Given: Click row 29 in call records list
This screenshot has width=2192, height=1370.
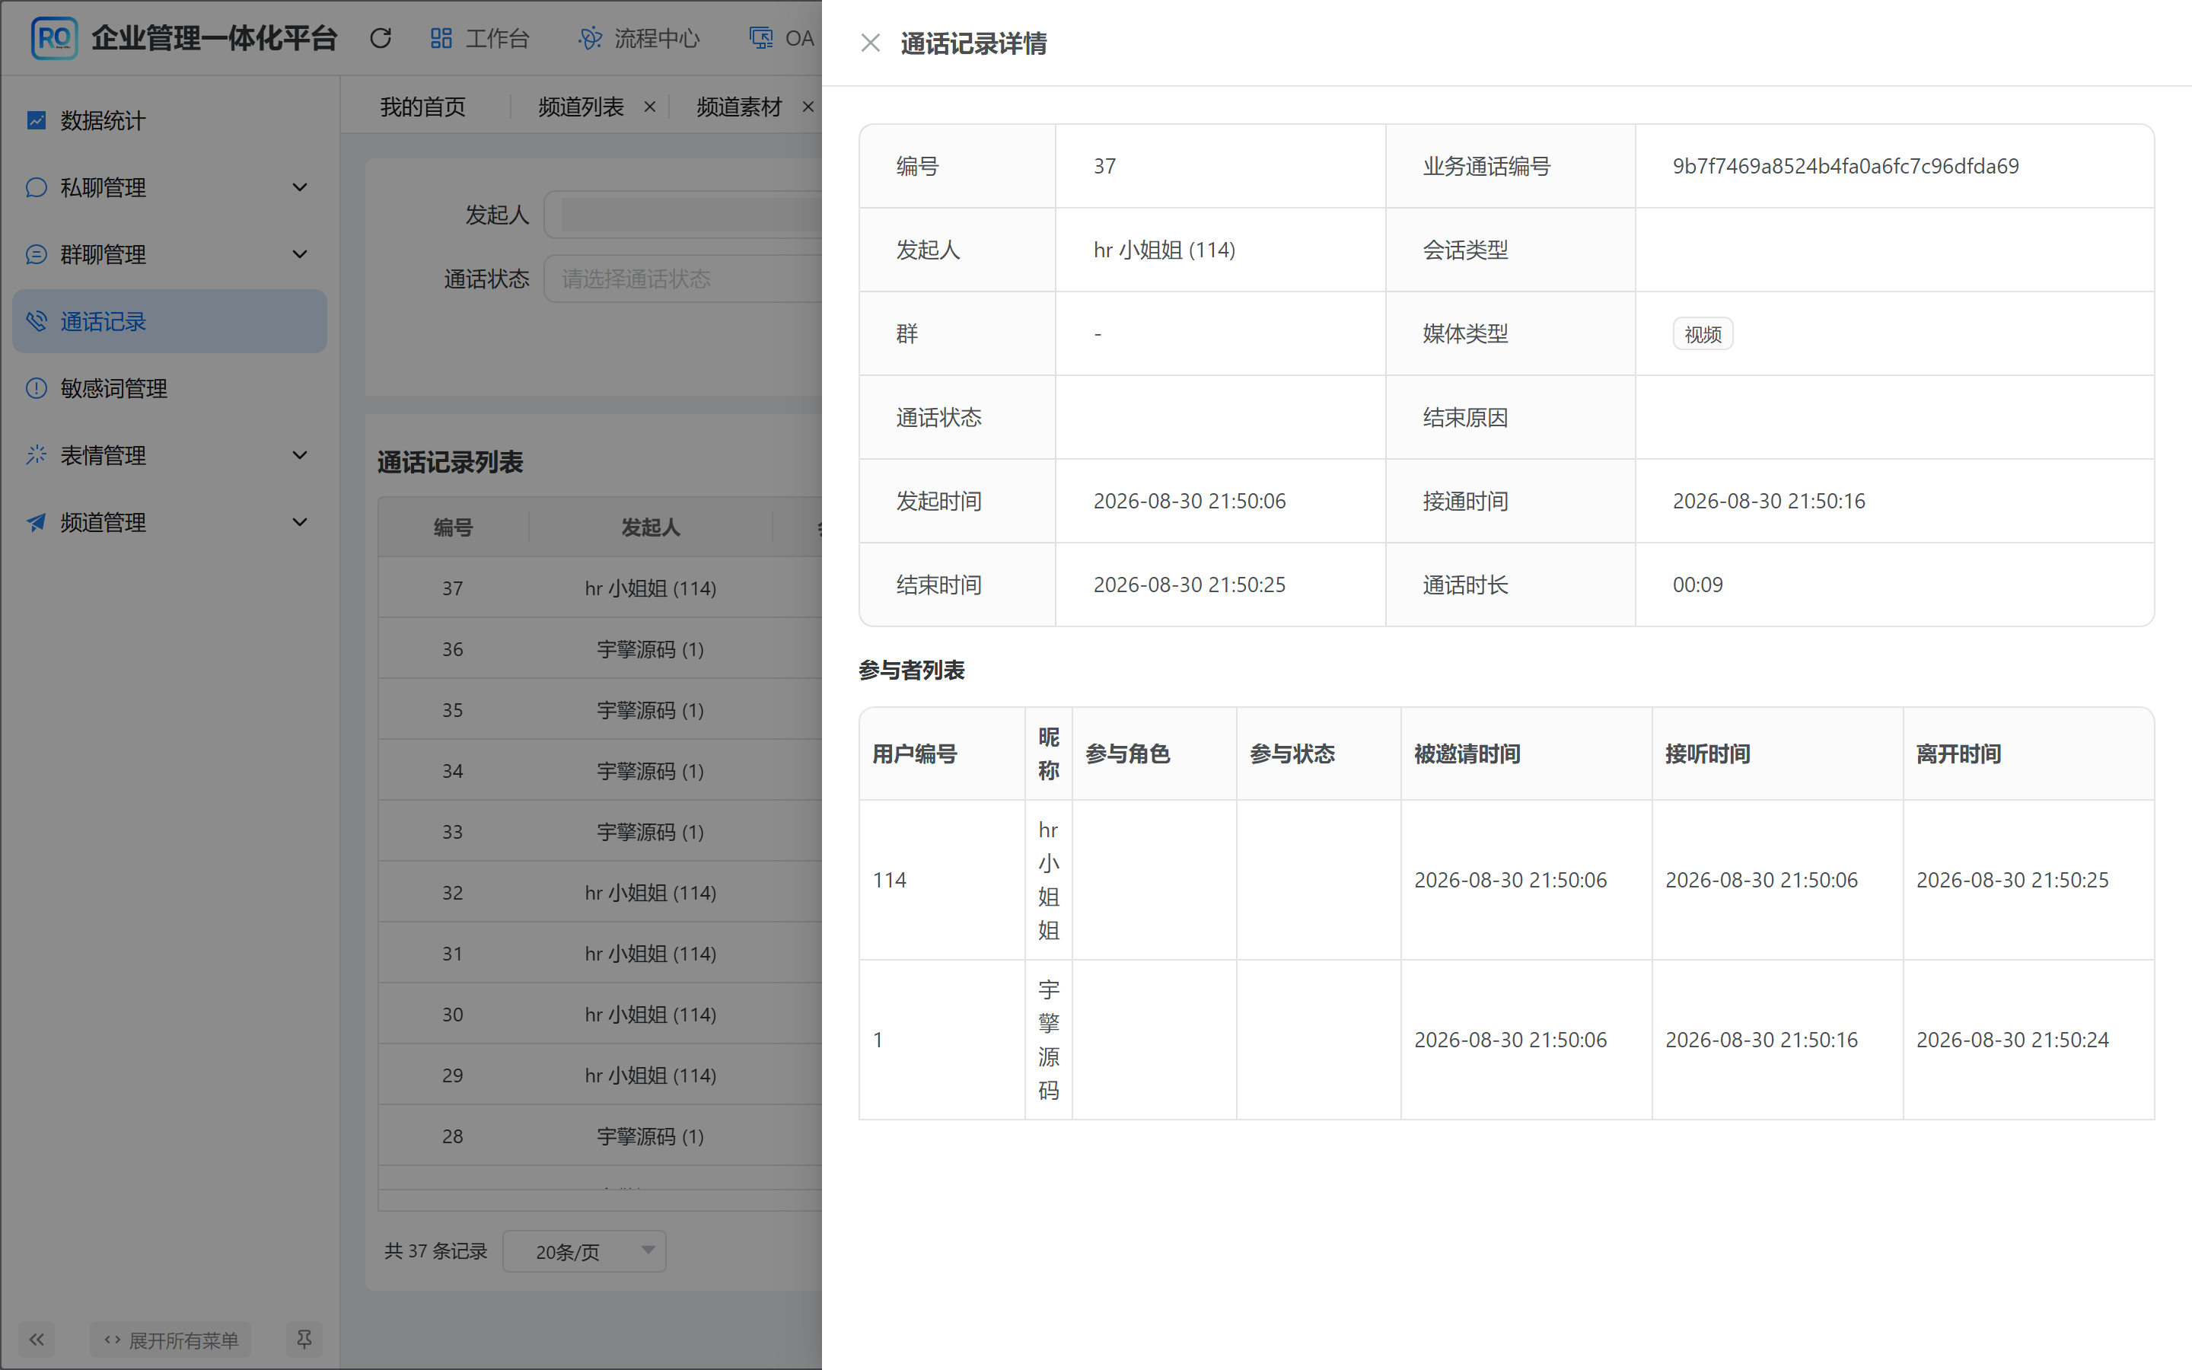Looking at the screenshot, I should point(601,1075).
